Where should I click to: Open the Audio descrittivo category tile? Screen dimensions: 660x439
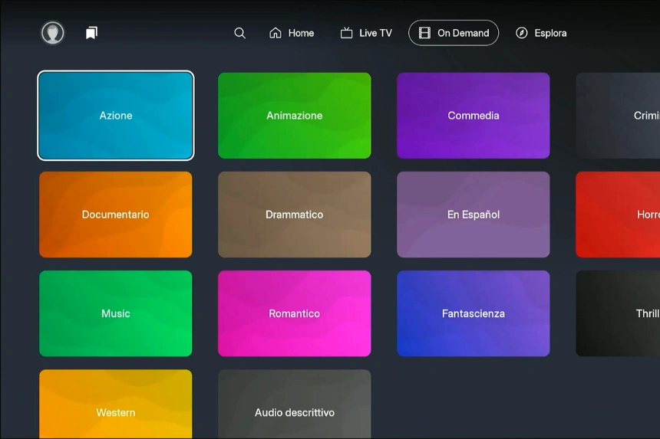pyautogui.click(x=295, y=404)
